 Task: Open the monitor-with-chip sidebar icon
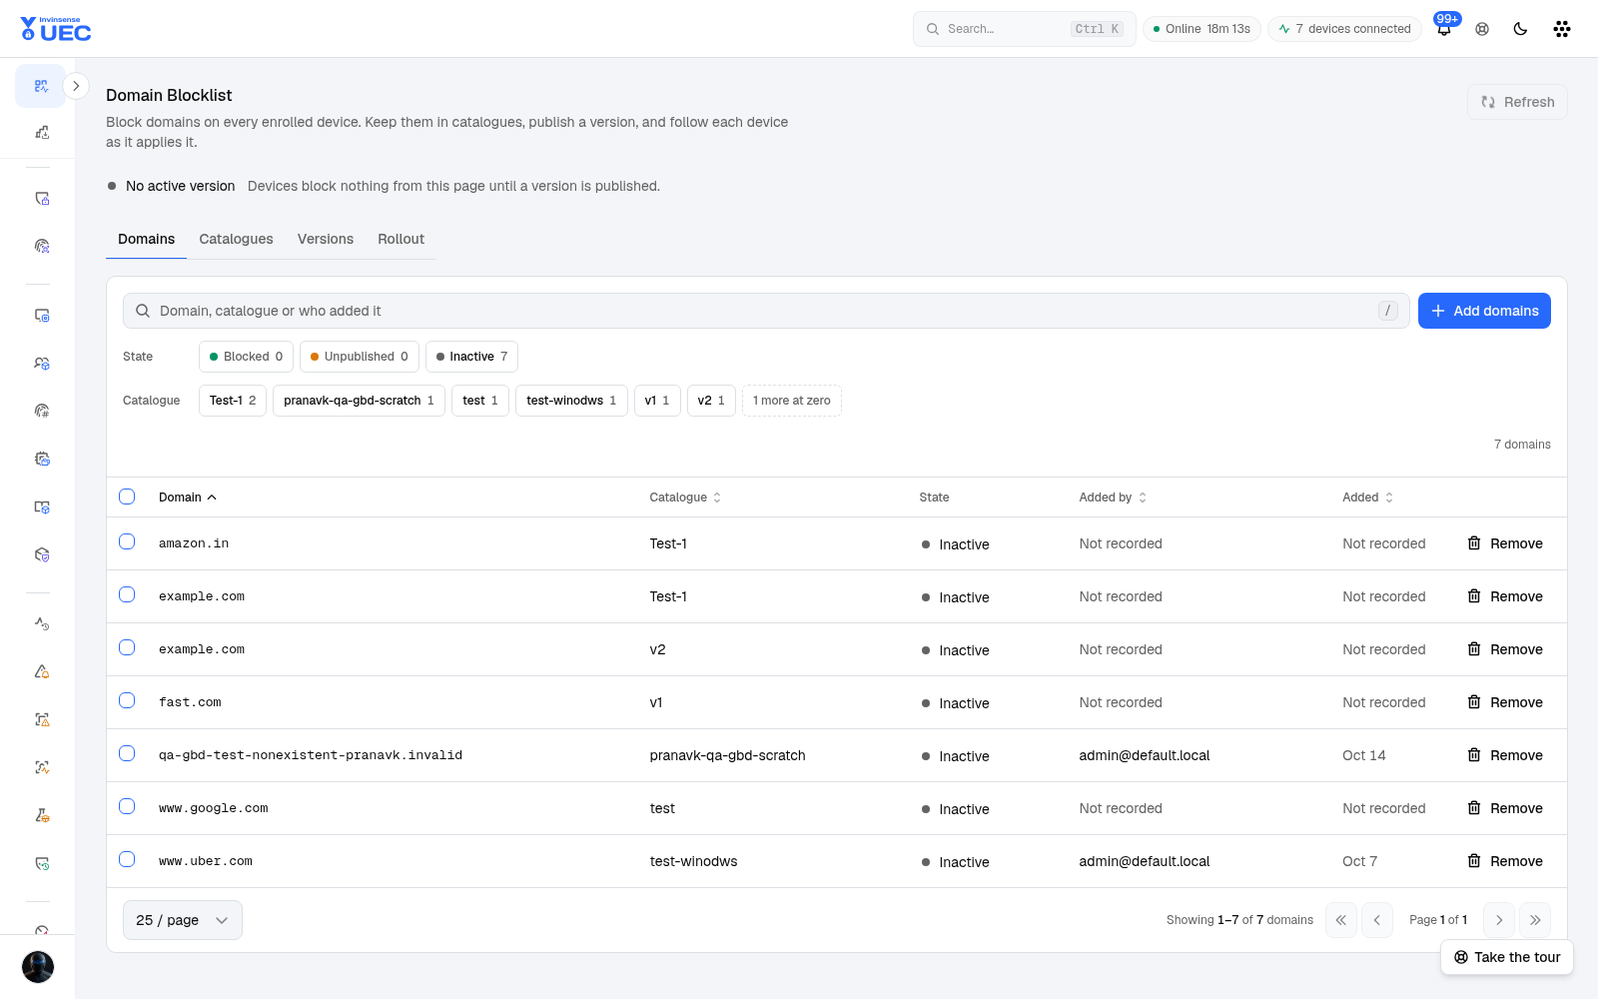pyautogui.click(x=42, y=316)
